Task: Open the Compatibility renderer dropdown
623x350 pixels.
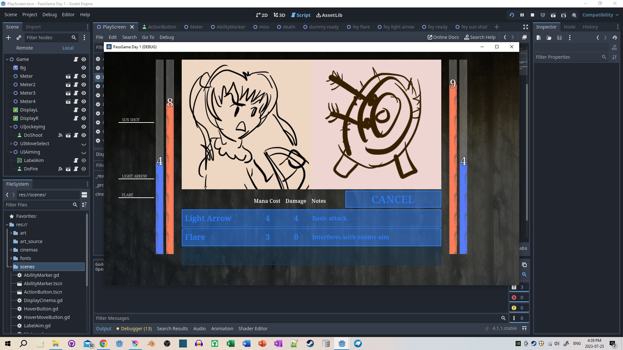Action: pos(600,15)
